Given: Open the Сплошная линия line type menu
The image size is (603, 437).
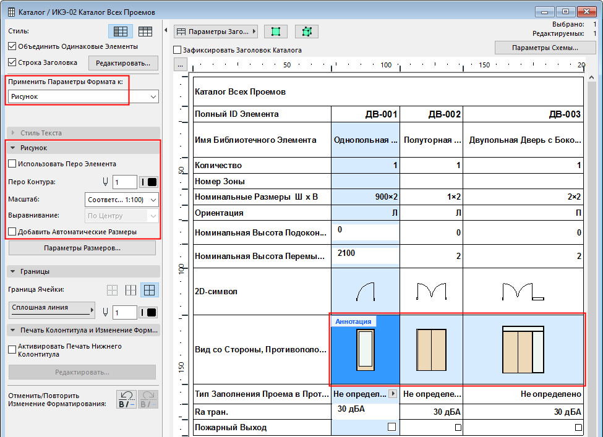Looking at the screenshot, I should 51,308.
